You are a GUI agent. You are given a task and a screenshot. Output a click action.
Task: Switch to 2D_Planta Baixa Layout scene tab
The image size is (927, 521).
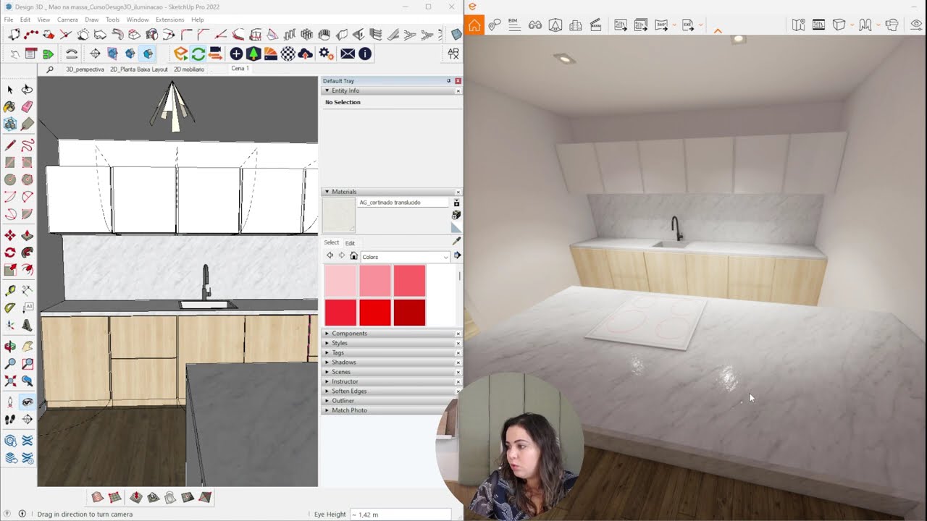(139, 69)
